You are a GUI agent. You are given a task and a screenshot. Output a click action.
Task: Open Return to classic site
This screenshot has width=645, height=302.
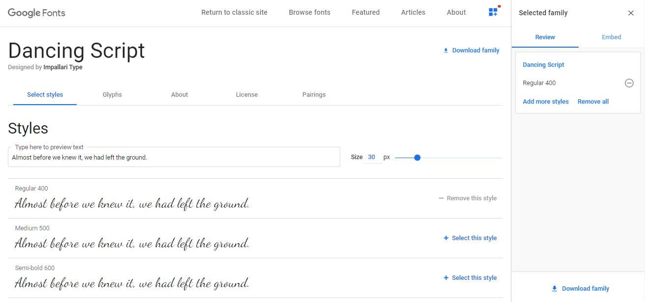235,12
